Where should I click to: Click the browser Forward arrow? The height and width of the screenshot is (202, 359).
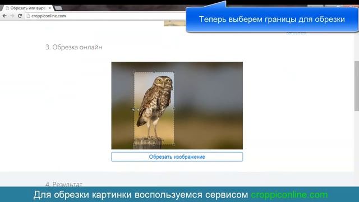point(12,16)
